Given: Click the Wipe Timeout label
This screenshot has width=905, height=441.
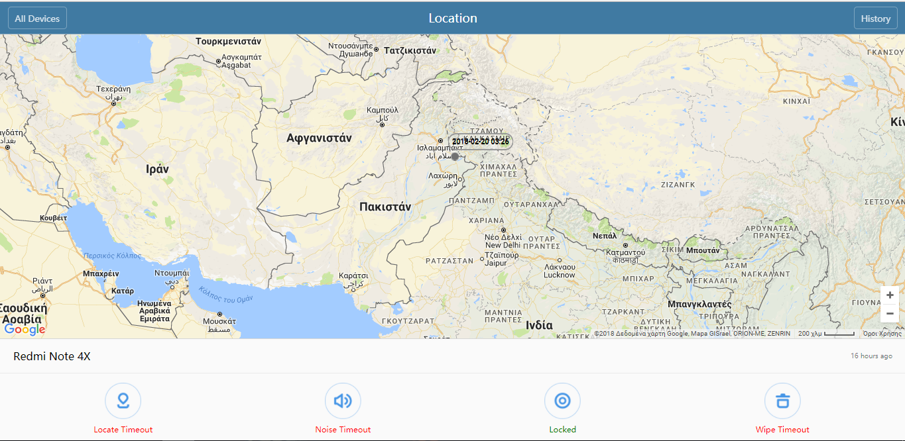Looking at the screenshot, I should [x=782, y=430].
